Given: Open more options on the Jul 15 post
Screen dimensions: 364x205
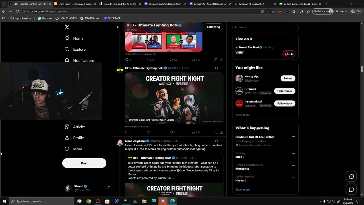Looking at the screenshot, I should [222, 68].
